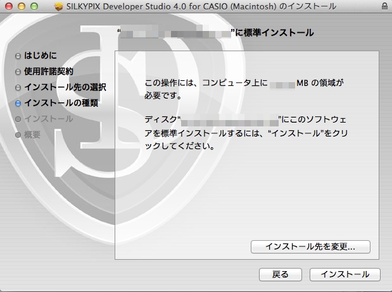Screen dimensions: 392x292
Task: Click the 標準インストール heading text
Action: (x=274, y=32)
